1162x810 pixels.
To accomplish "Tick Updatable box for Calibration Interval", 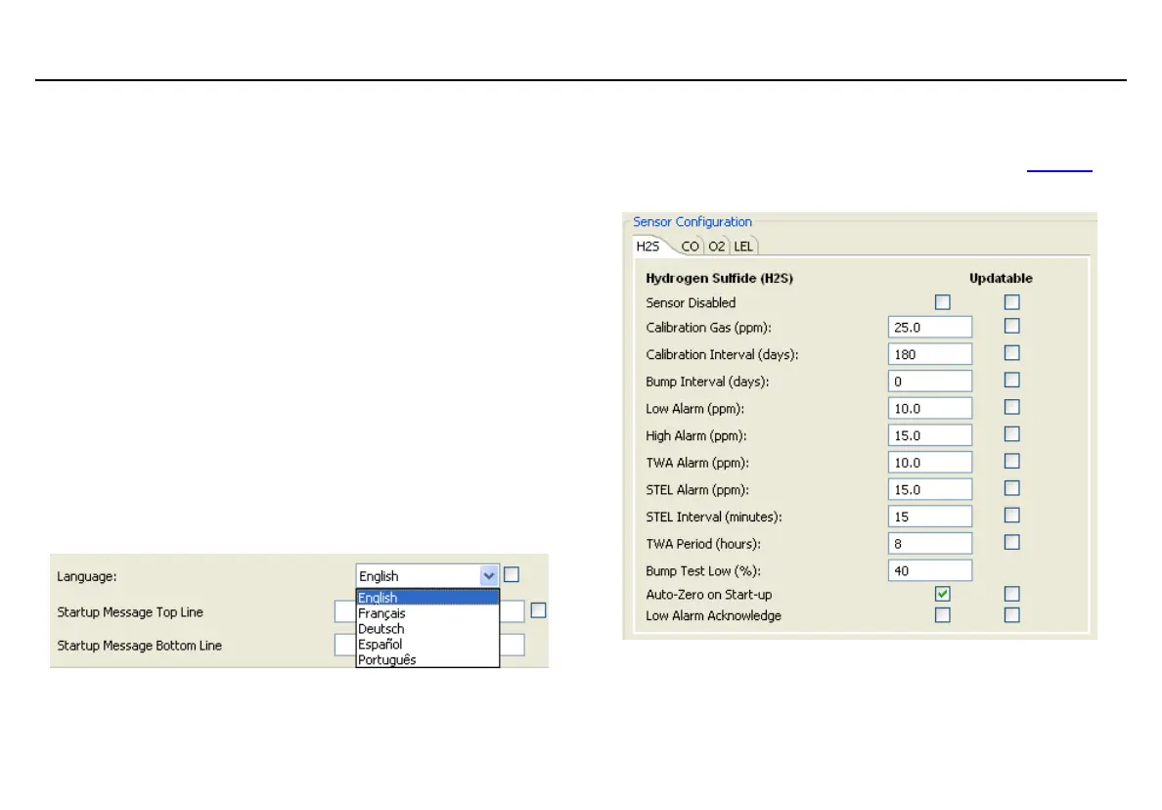I will click(1011, 353).
